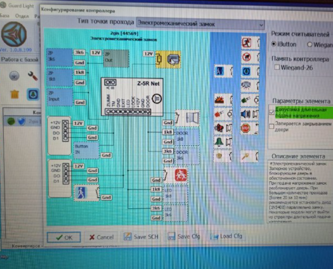
Task: Toggle Допустима длительная подача напряжения checkbox
Action: click(x=272, y=112)
